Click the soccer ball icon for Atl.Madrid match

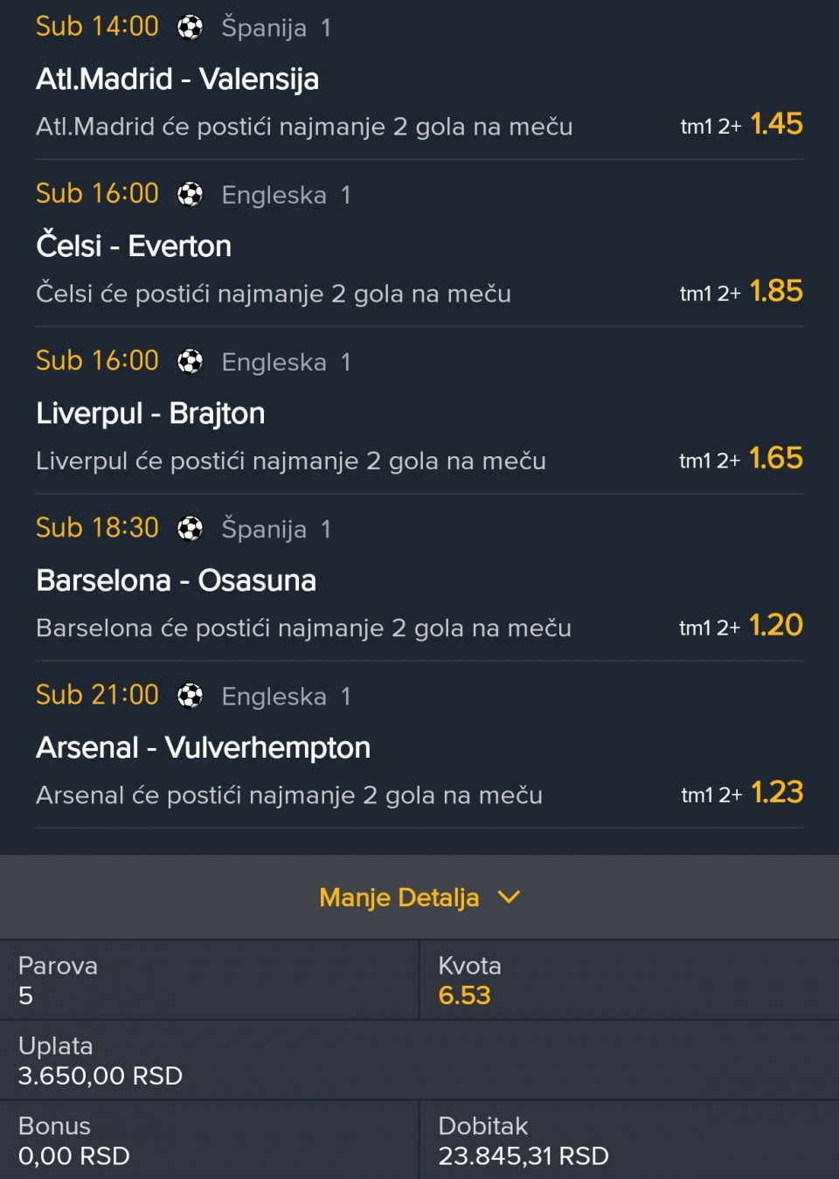190,27
